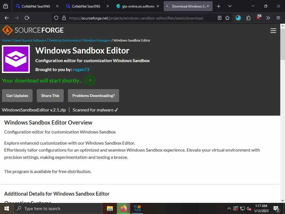Reload the current page
This screenshot has width=285, height=214.
pyautogui.click(x=27, y=18)
